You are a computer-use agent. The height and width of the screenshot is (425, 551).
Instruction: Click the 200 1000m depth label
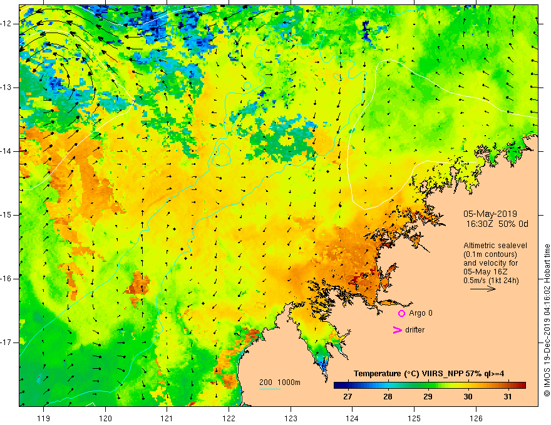280,382
